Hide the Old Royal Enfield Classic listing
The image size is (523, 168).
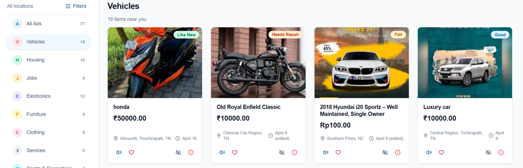(282, 152)
